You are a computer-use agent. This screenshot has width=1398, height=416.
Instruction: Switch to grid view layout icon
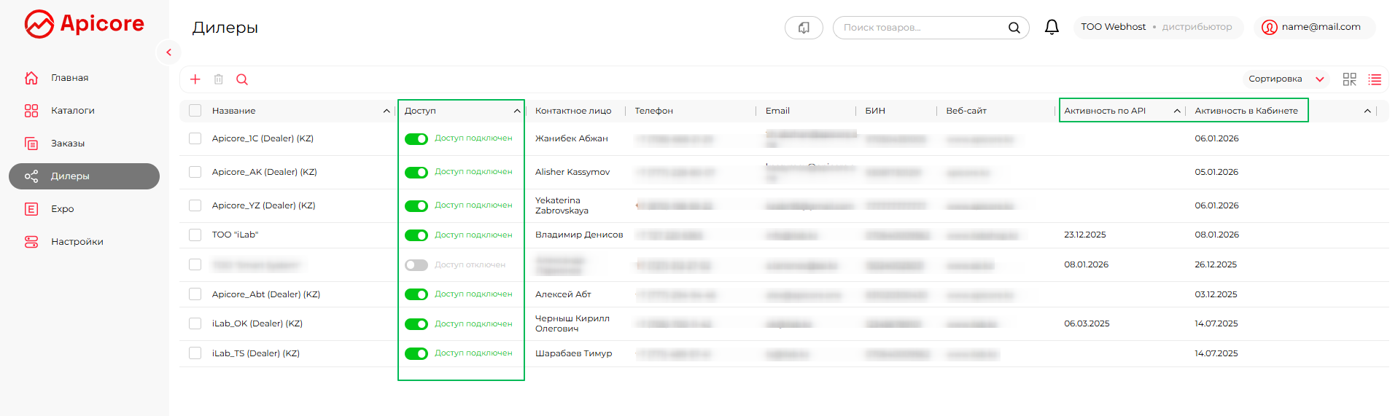(1349, 79)
